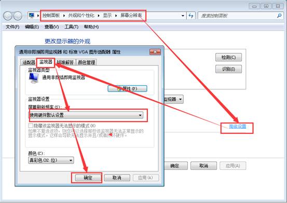287x203 pixels.
Task: Click 取消 in the screen resolution window
Action: (203, 166)
